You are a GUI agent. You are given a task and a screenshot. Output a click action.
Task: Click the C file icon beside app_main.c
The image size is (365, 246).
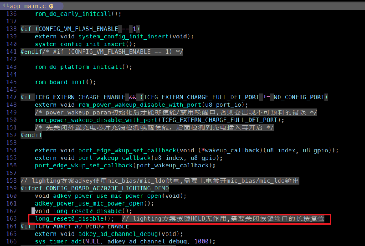click(x=51, y=6)
